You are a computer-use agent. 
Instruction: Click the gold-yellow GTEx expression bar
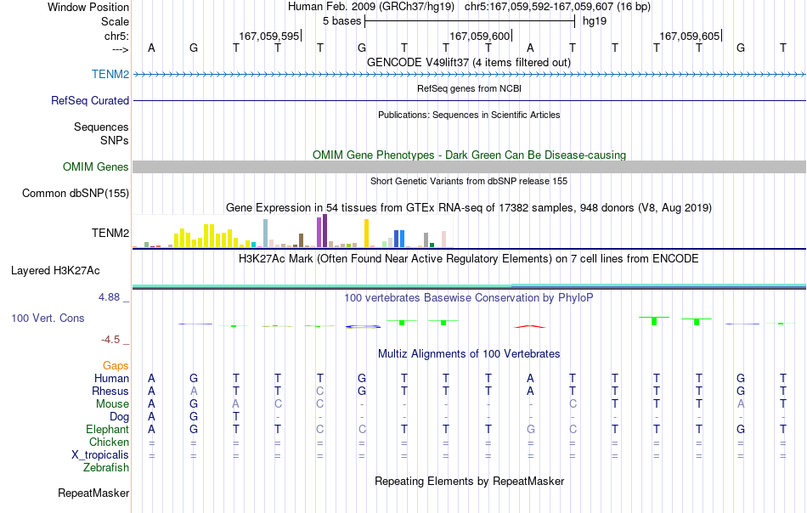(366, 233)
